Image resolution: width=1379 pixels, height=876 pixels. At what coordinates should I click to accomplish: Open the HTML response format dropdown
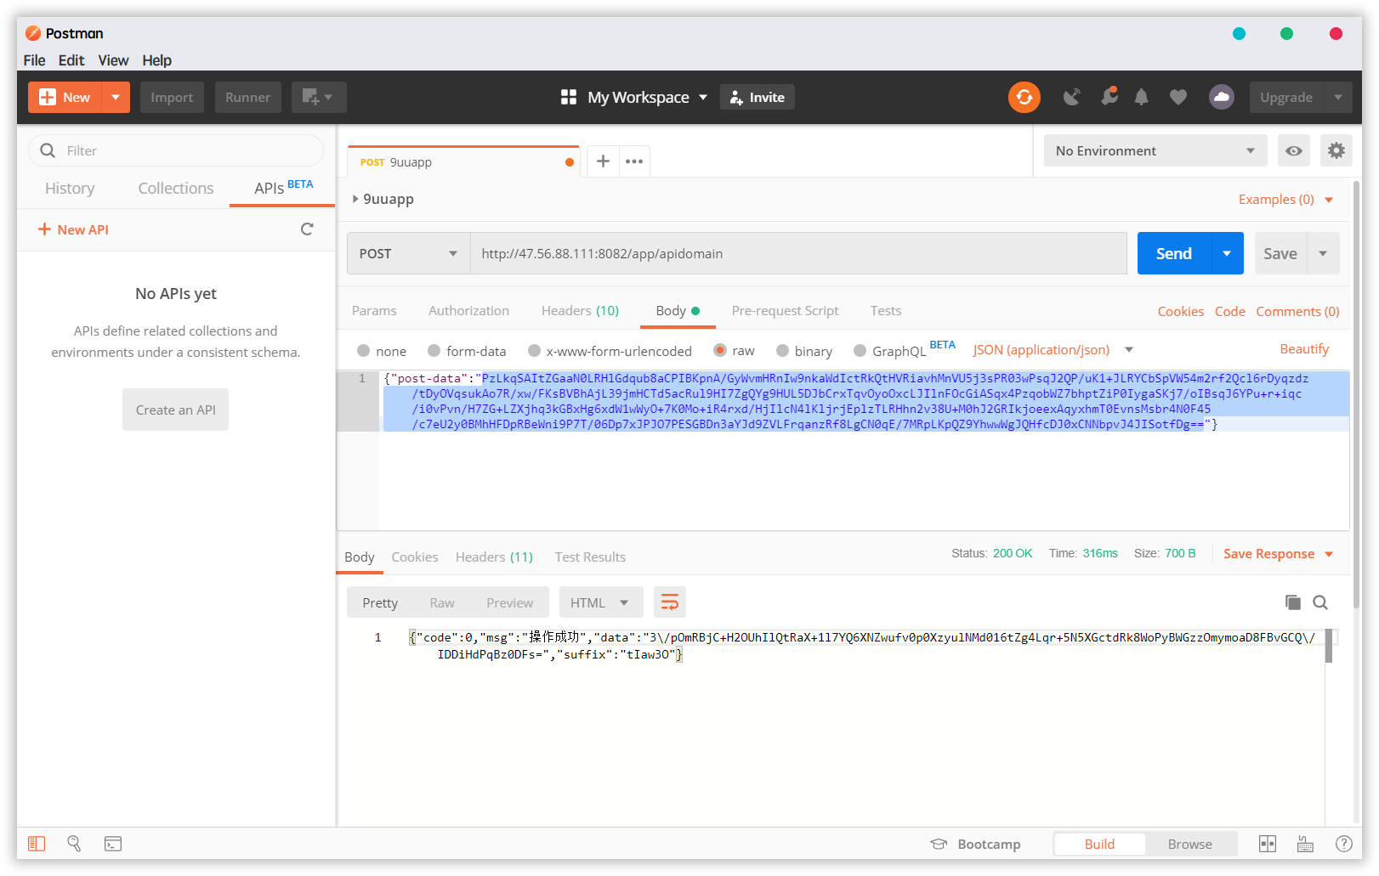click(x=599, y=602)
